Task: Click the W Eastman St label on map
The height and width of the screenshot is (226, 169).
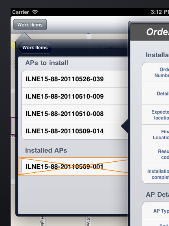Action: pyautogui.click(x=112, y=47)
